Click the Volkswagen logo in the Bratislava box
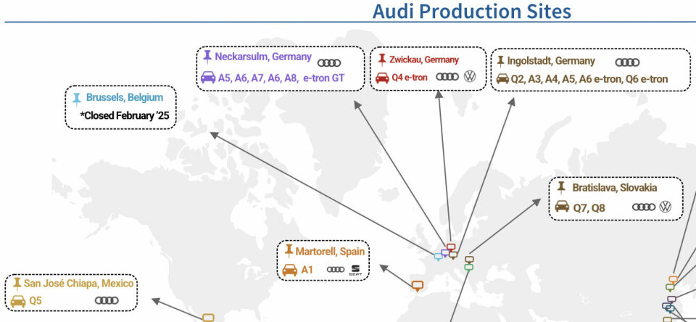The height and width of the screenshot is (322, 696). [666, 207]
